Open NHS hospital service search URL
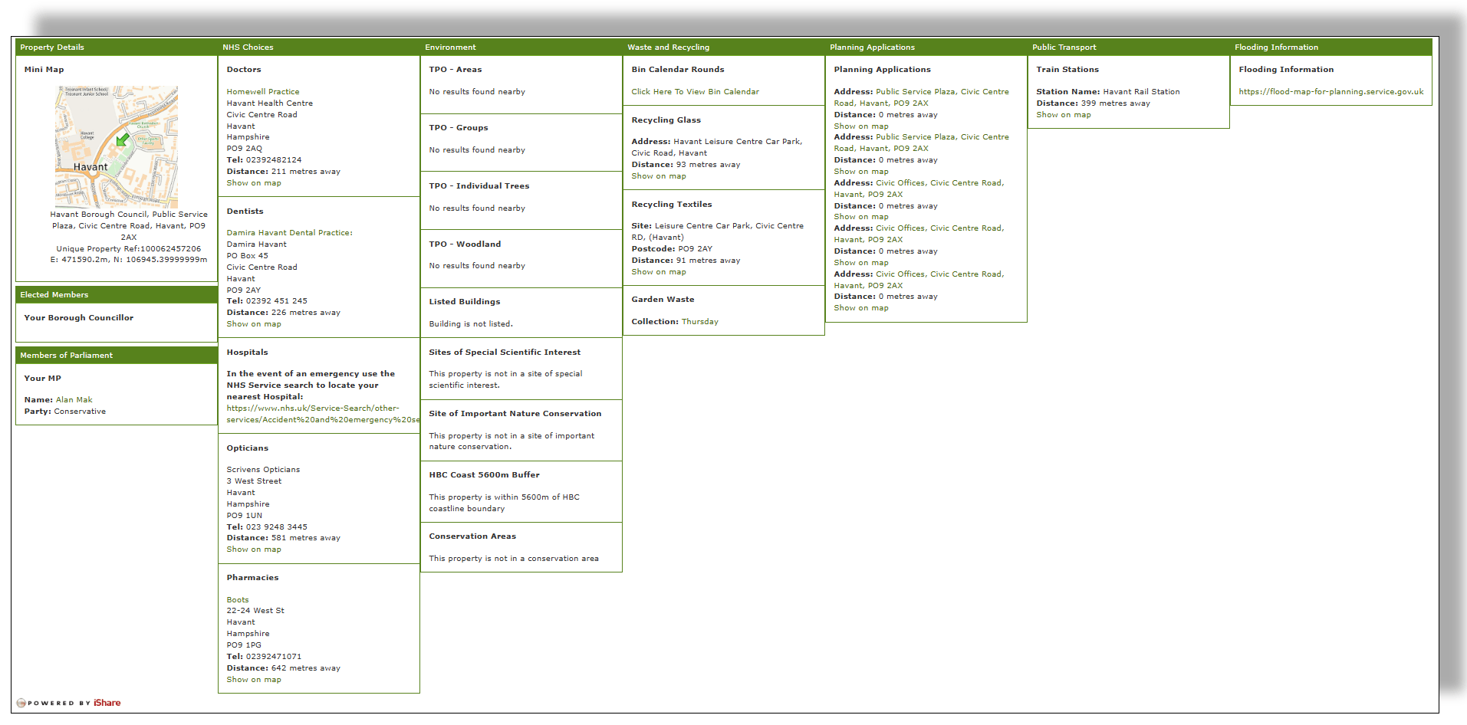Screen dimensions: 1467x725 [322, 414]
